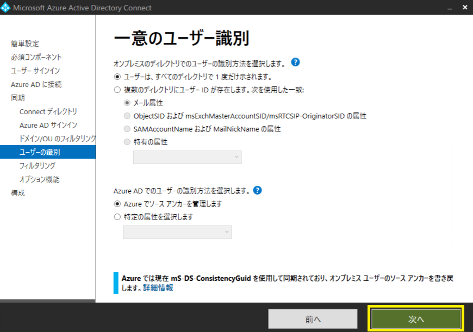This screenshot has width=473, height=332.
Task: Click the Azure AD Connect logo icon
Action: pos(5,8)
